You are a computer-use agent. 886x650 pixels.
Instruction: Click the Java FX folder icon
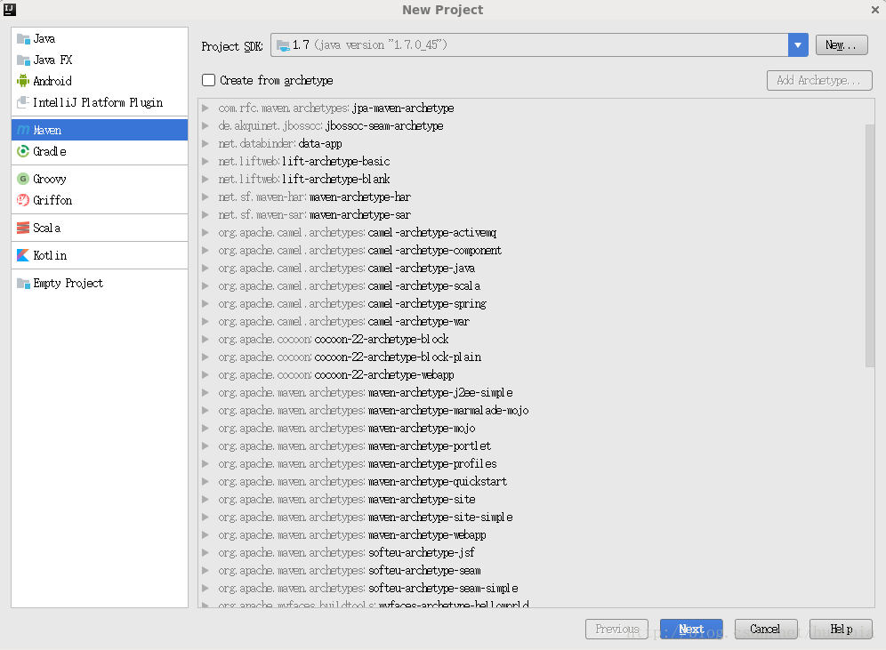point(23,60)
